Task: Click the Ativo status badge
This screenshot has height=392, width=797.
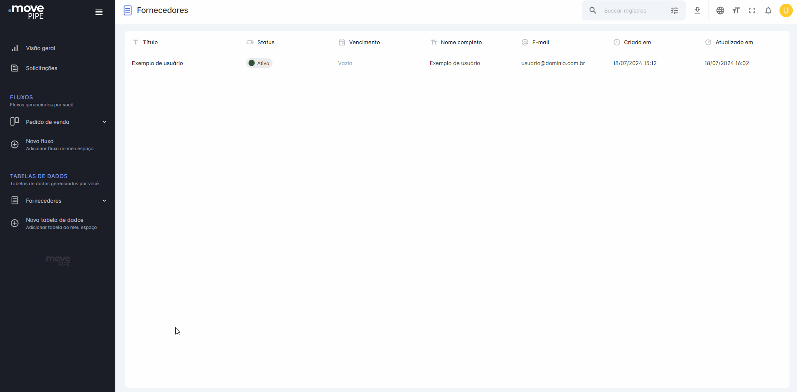Action: (x=259, y=63)
